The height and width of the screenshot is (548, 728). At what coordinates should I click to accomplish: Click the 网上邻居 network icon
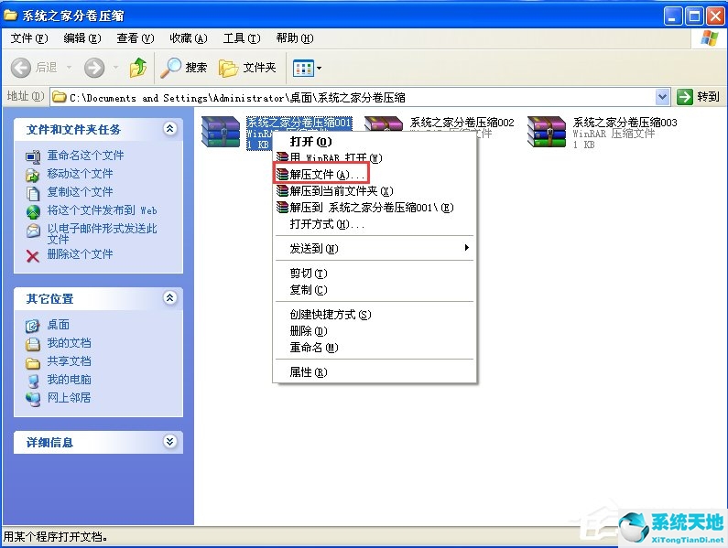pyautogui.click(x=32, y=400)
